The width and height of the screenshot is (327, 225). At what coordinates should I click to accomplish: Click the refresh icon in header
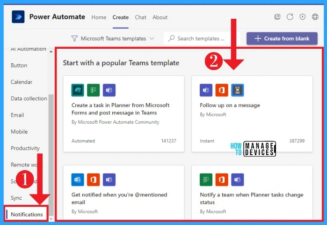click(290, 17)
